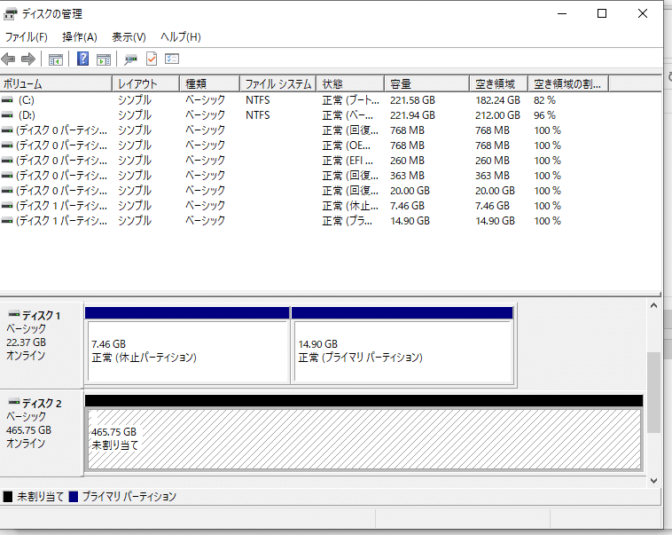Click free space cell 182.24 GB
The width and height of the screenshot is (672, 535).
497,100
